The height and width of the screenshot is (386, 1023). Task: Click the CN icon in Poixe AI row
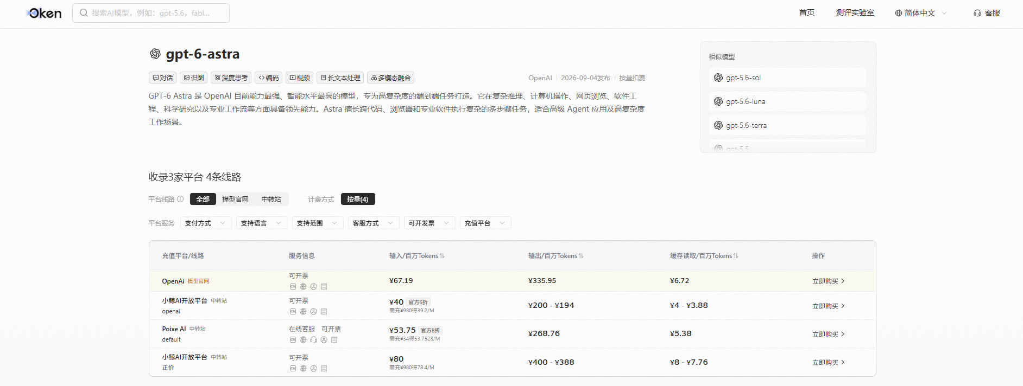pyautogui.click(x=293, y=340)
